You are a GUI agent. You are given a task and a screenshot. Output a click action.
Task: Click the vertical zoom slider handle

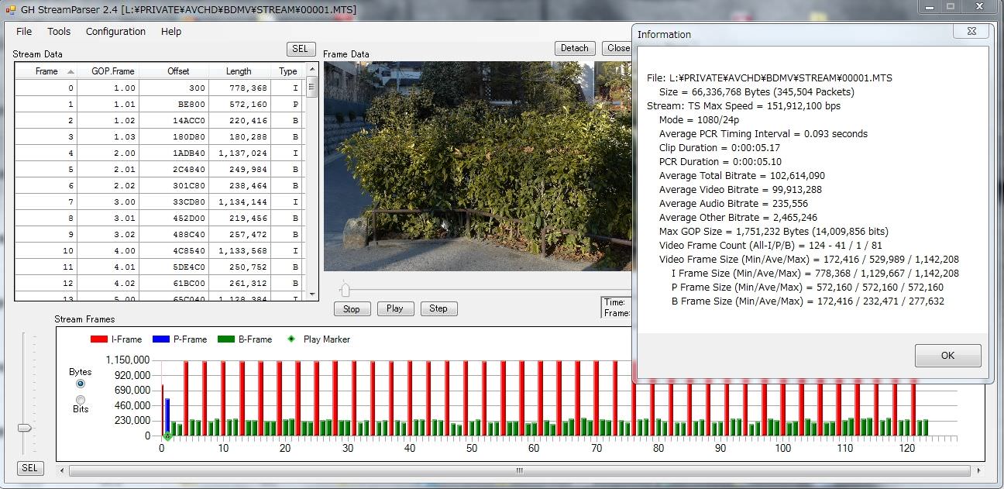pyautogui.click(x=25, y=428)
